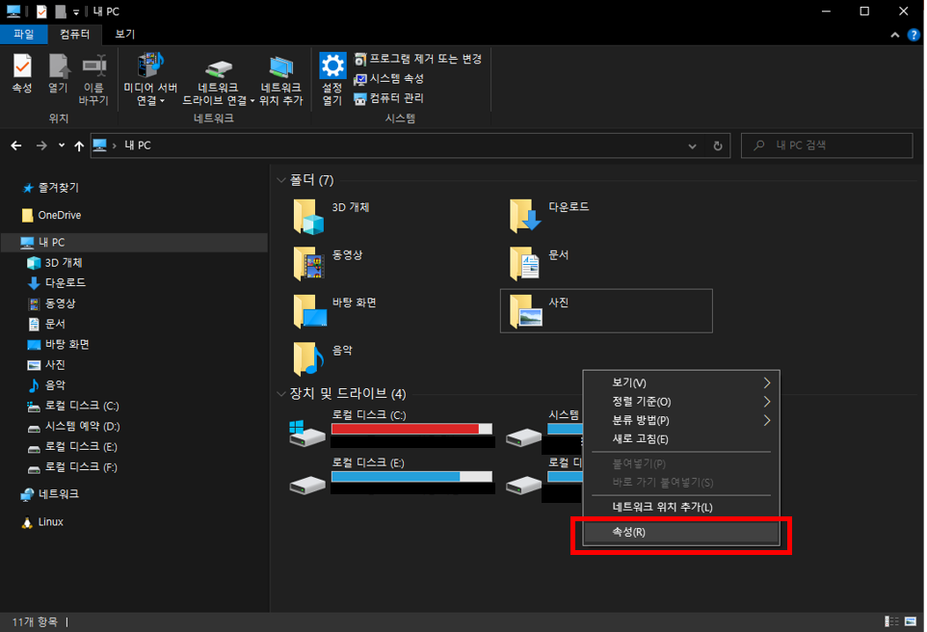The height and width of the screenshot is (632, 927).
Task: Switch to large icons view in status bar
Action: pyautogui.click(x=911, y=621)
